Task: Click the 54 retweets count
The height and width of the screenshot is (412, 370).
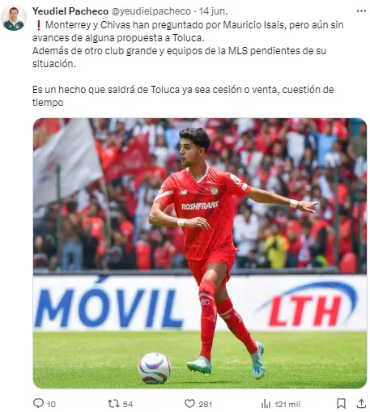Action: pos(128,404)
